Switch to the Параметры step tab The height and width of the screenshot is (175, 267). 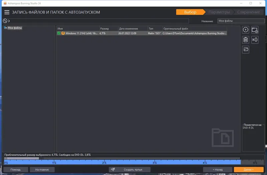click(x=219, y=12)
